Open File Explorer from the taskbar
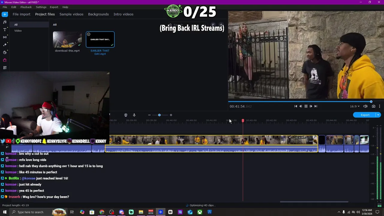 [141, 212]
